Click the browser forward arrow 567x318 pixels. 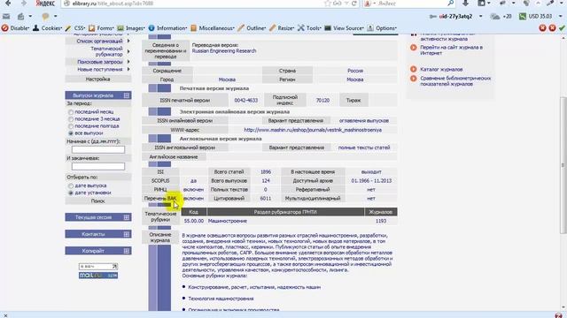24,4
